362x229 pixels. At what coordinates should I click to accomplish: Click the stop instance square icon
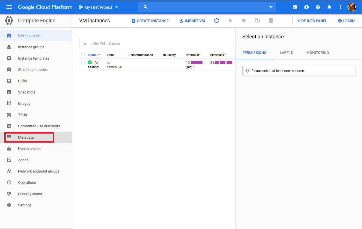click(244, 21)
